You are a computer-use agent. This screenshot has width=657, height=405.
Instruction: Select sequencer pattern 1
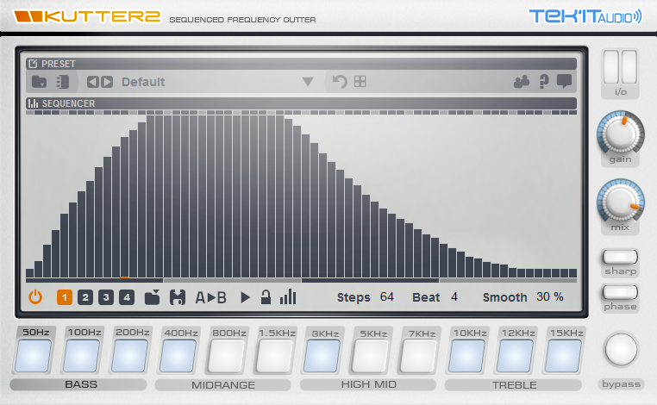[x=65, y=297]
